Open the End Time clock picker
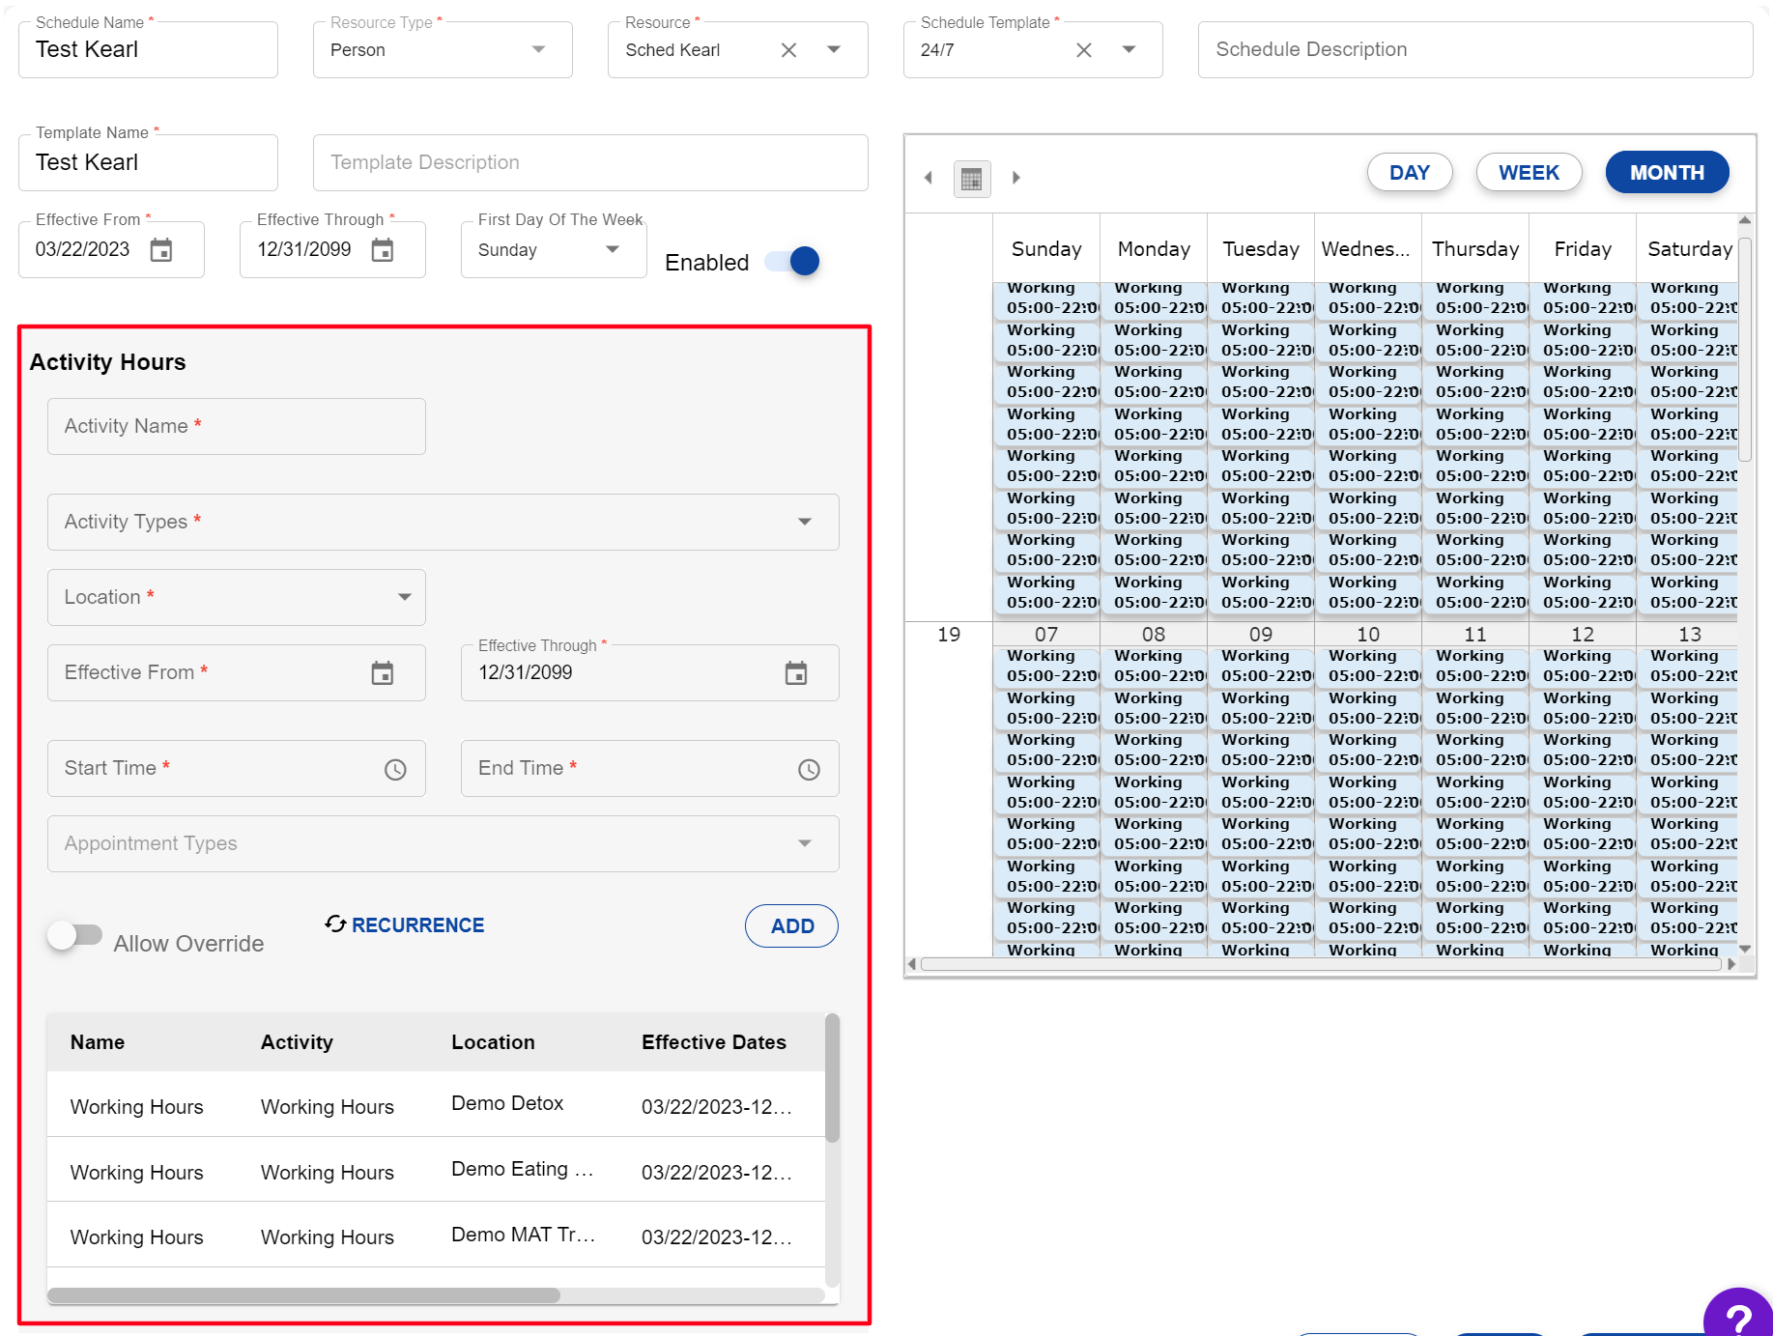 (x=809, y=770)
